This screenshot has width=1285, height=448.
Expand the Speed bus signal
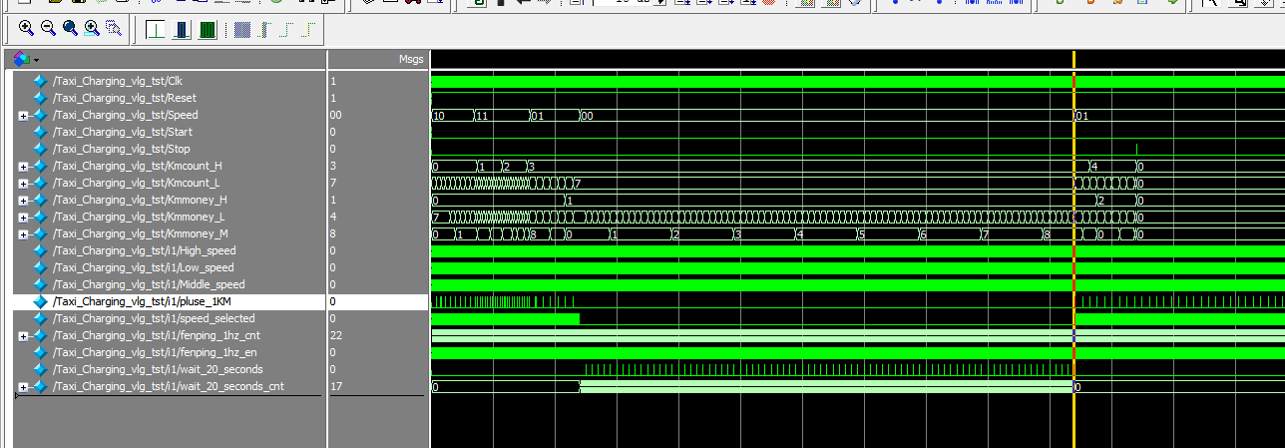(x=23, y=116)
